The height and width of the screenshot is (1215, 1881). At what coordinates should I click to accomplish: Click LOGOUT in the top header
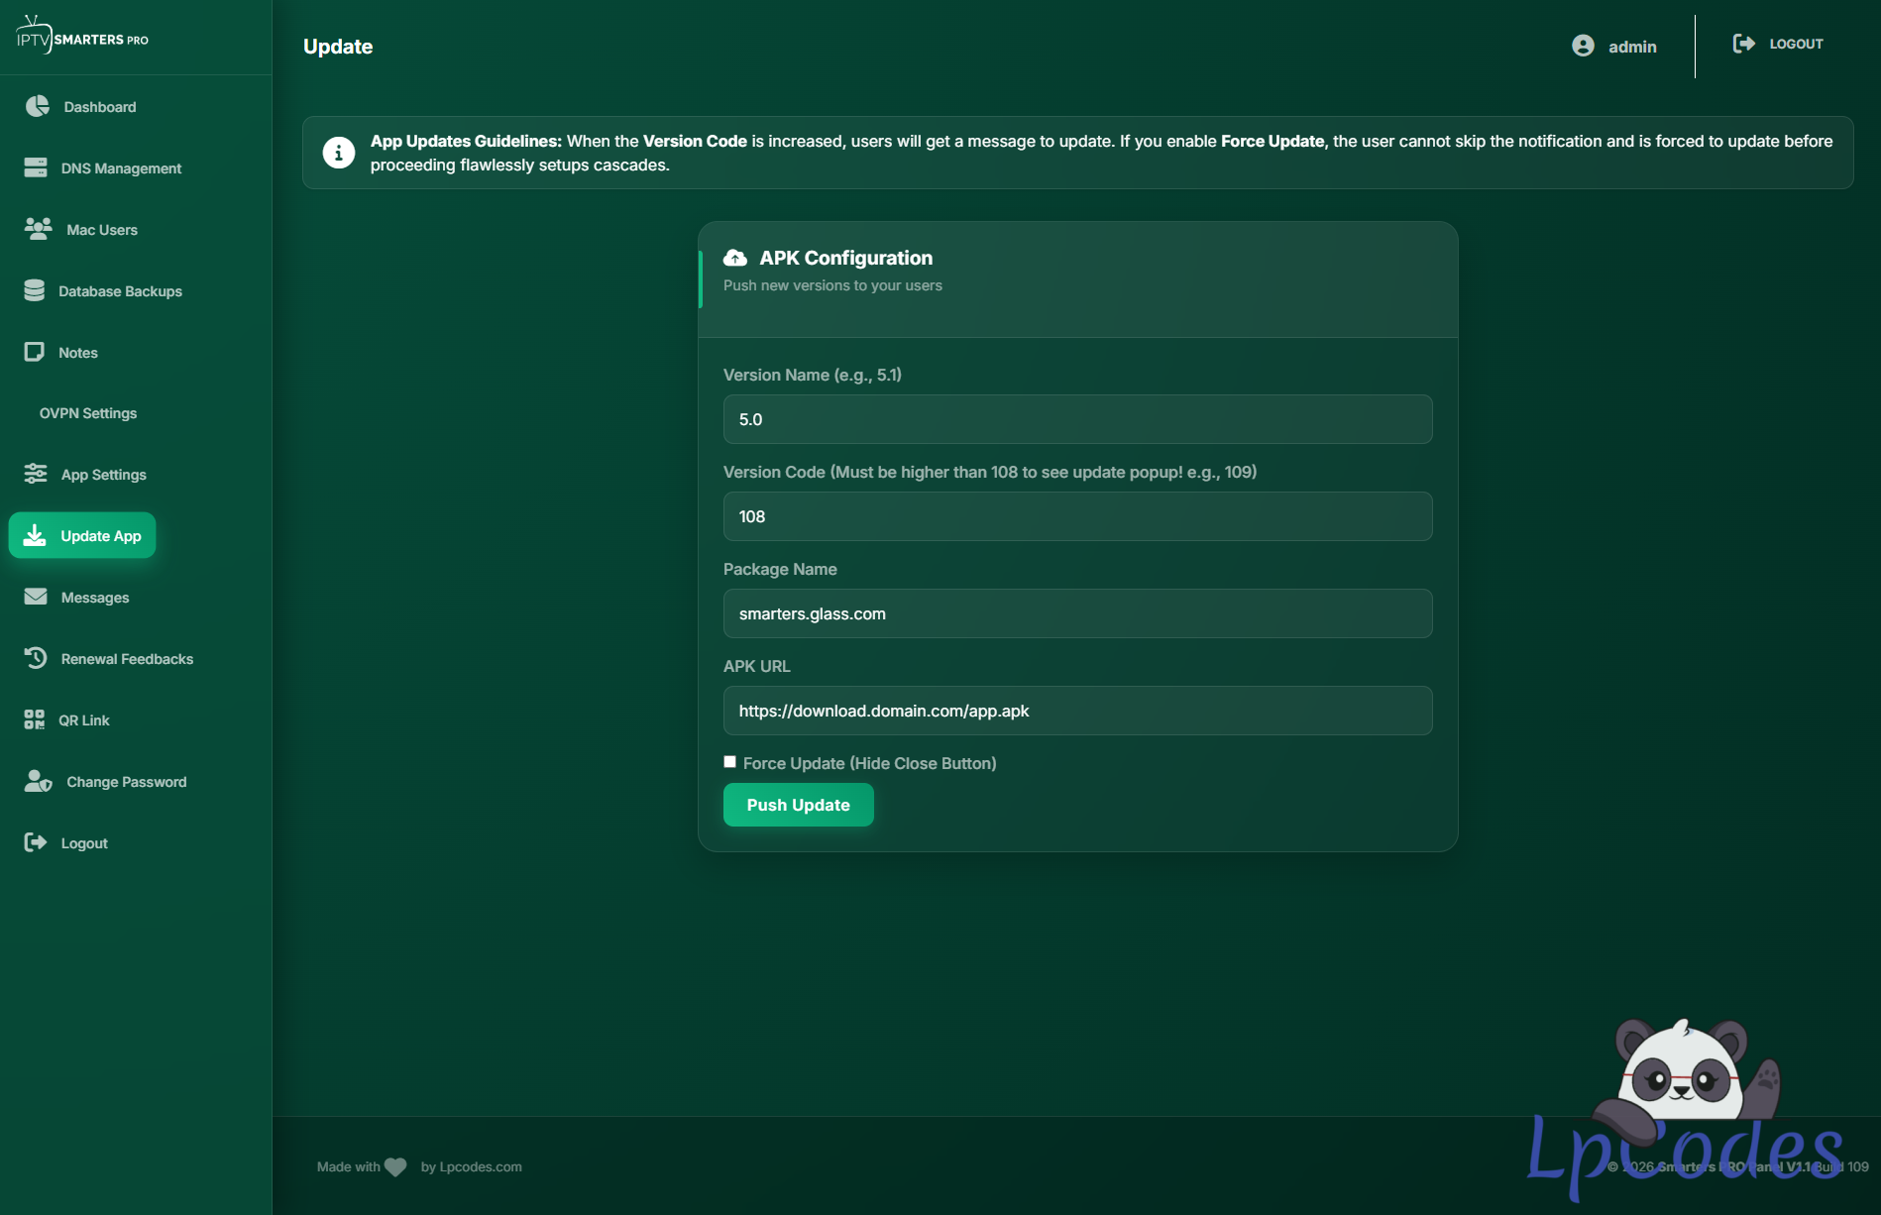tap(1778, 44)
